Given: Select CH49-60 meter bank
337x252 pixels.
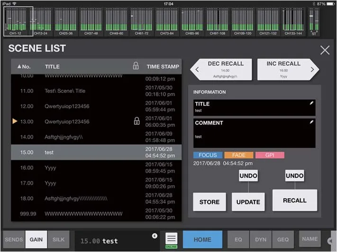Looking at the screenshot, I should [x=116, y=21].
